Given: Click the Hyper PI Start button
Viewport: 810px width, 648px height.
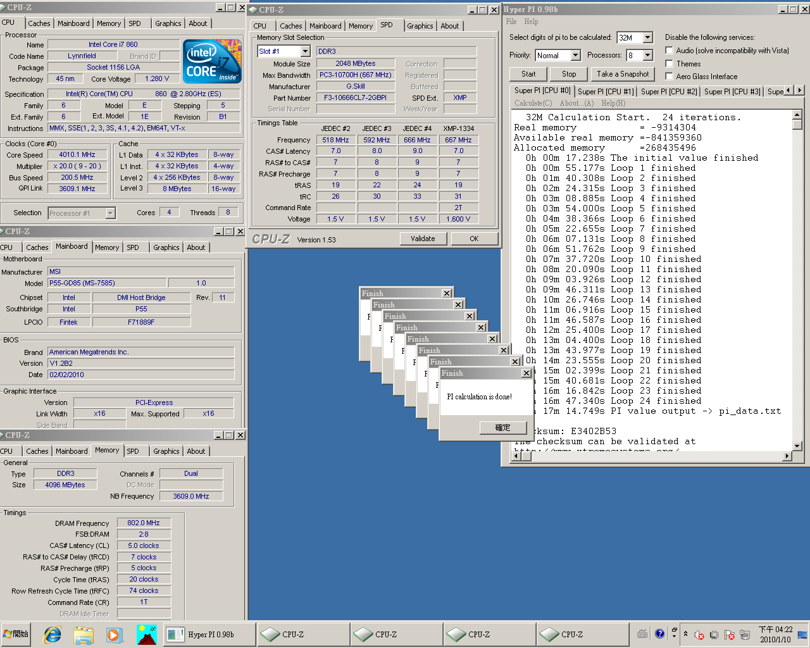Looking at the screenshot, I should 528,74.
